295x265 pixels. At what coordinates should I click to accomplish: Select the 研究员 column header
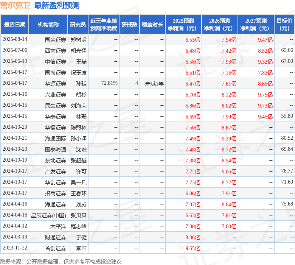pos(78,25)
